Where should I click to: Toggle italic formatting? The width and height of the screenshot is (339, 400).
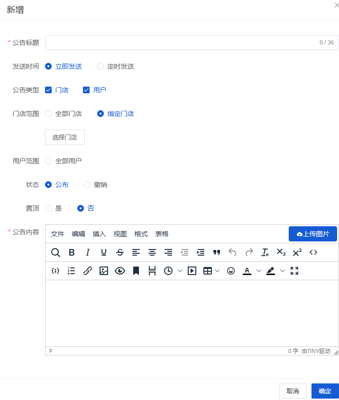[x=88, y=252]
